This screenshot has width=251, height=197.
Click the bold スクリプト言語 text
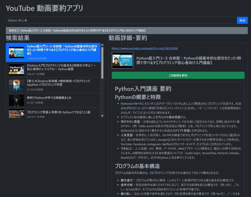click(181, 131)
